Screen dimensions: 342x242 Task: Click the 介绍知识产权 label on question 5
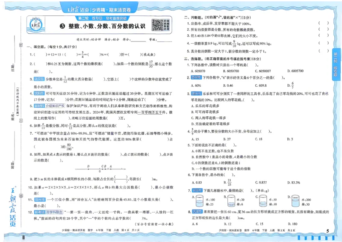click(55, 106)
